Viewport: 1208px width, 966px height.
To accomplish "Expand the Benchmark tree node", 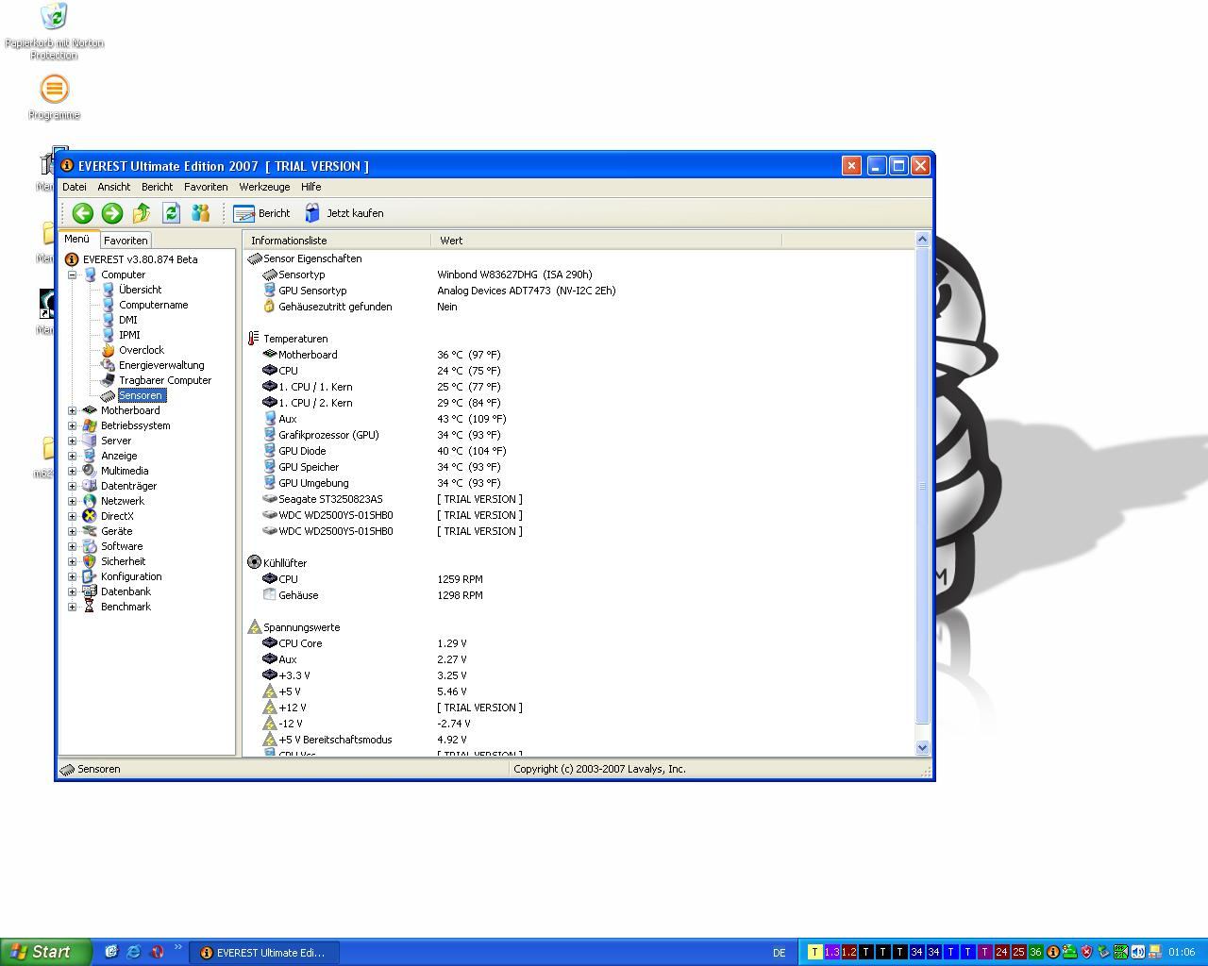I will [x=72, y=607].
